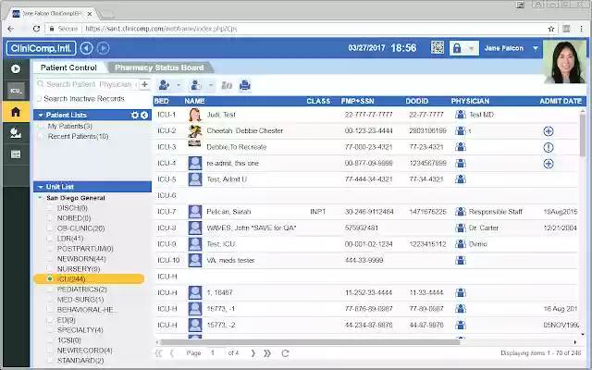The image size is (592, 370).
Task: Open the QR code icon in header
Action: (438, 48)
